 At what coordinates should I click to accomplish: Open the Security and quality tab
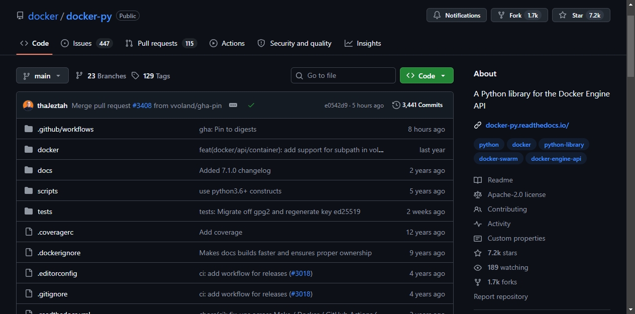(x=294, y=43)
